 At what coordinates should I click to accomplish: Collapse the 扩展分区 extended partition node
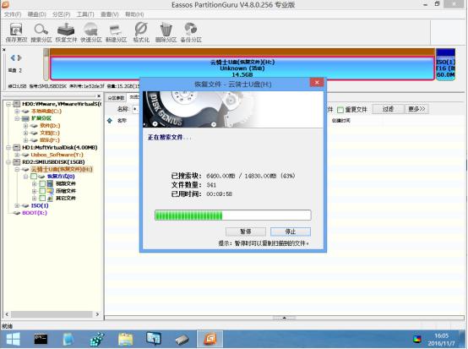click(17, 118)
